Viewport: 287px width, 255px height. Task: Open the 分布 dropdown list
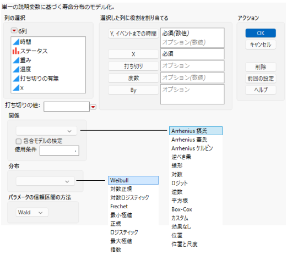pyautogui.click(x=45, y=181)
